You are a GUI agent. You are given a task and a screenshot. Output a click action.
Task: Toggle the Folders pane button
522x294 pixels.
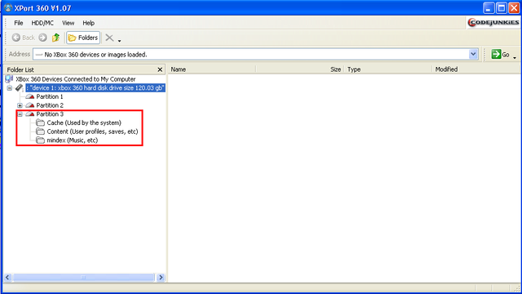pyautogui.click(x=83, y=38)
